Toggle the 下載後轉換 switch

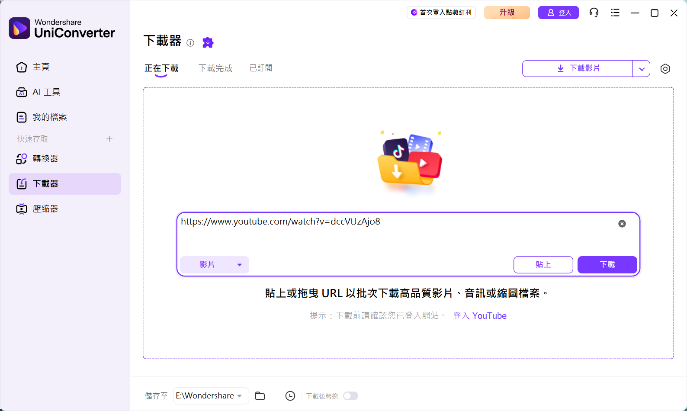coord(350,396)
